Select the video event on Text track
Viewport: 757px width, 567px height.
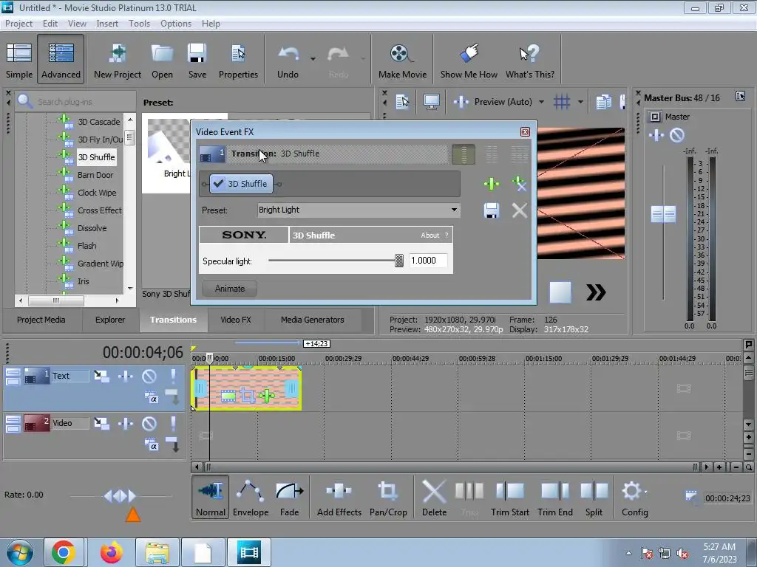(247, 389)
